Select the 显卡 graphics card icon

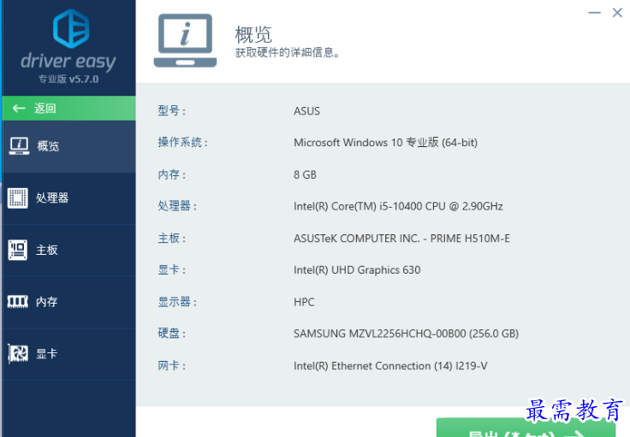(x=18, y=353)
